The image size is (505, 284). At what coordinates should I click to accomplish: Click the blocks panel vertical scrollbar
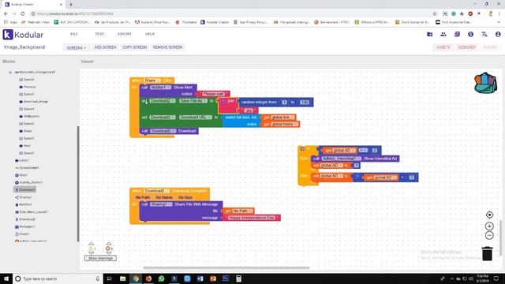tap(78, 184)
